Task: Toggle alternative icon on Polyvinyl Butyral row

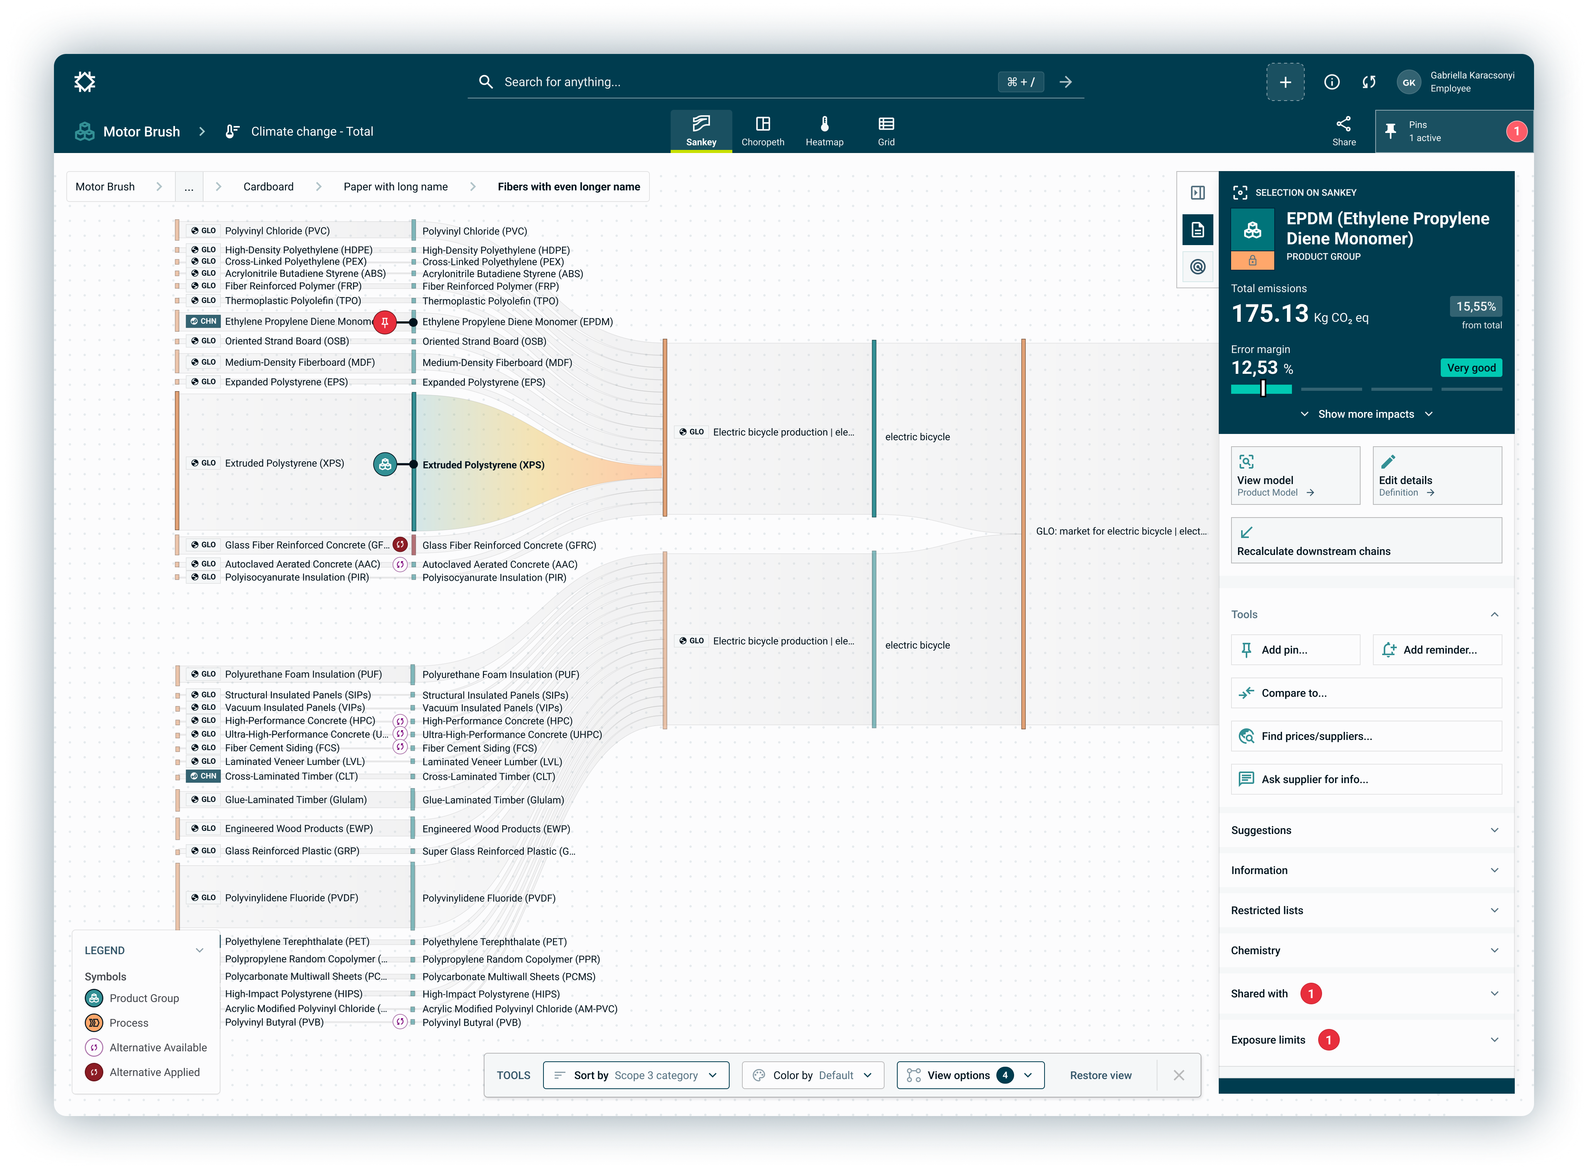Action: 400,1022
